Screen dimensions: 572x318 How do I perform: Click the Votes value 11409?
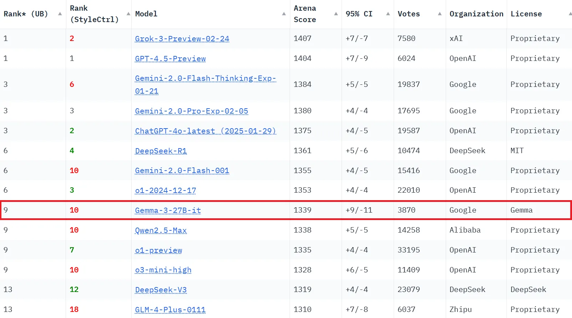[x=409, y=270]
